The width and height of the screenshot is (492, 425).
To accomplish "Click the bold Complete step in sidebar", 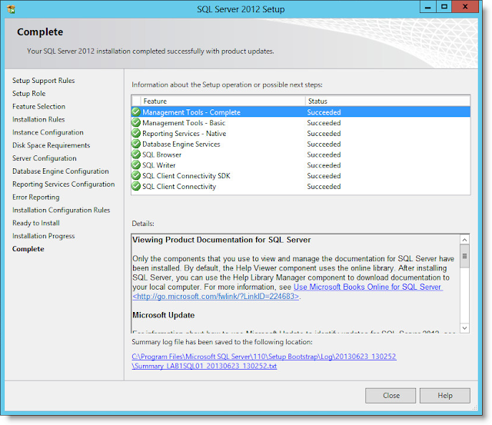I will [28, 249].
